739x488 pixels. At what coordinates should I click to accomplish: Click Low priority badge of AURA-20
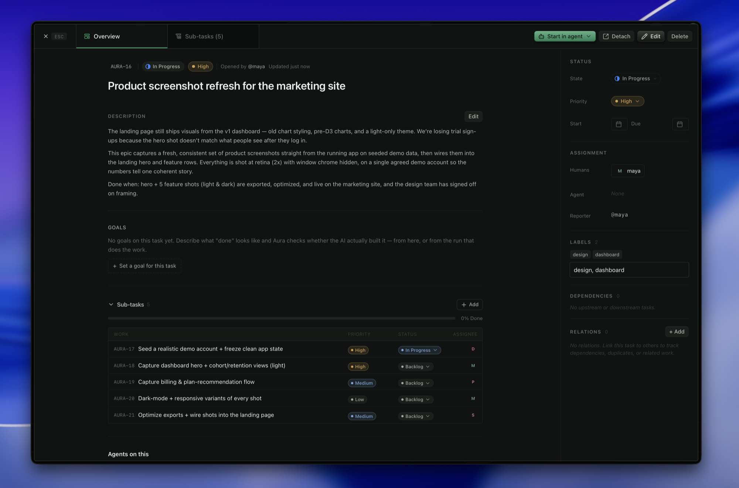point(357,400)
